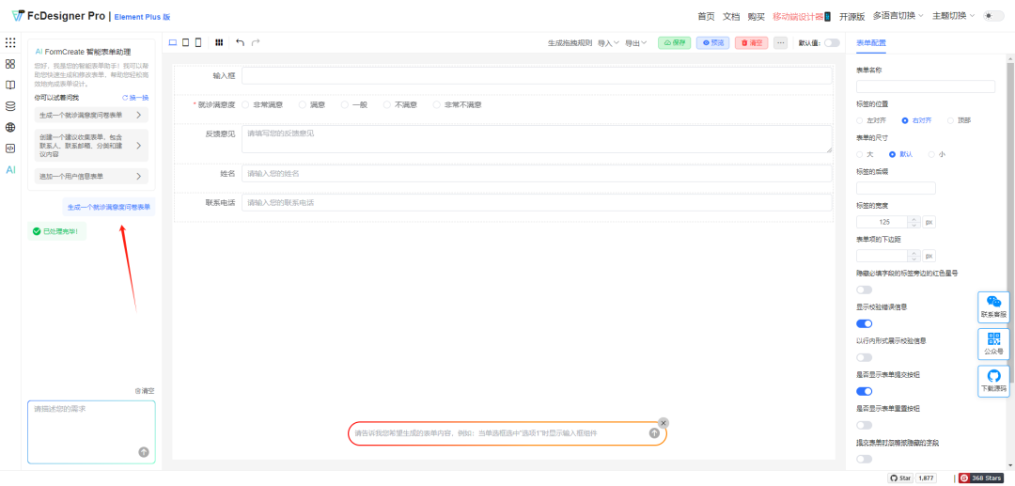Choose suggestion 生成一个就诊满意度问卷表单

pyautogui.click(x=91, y=116)
